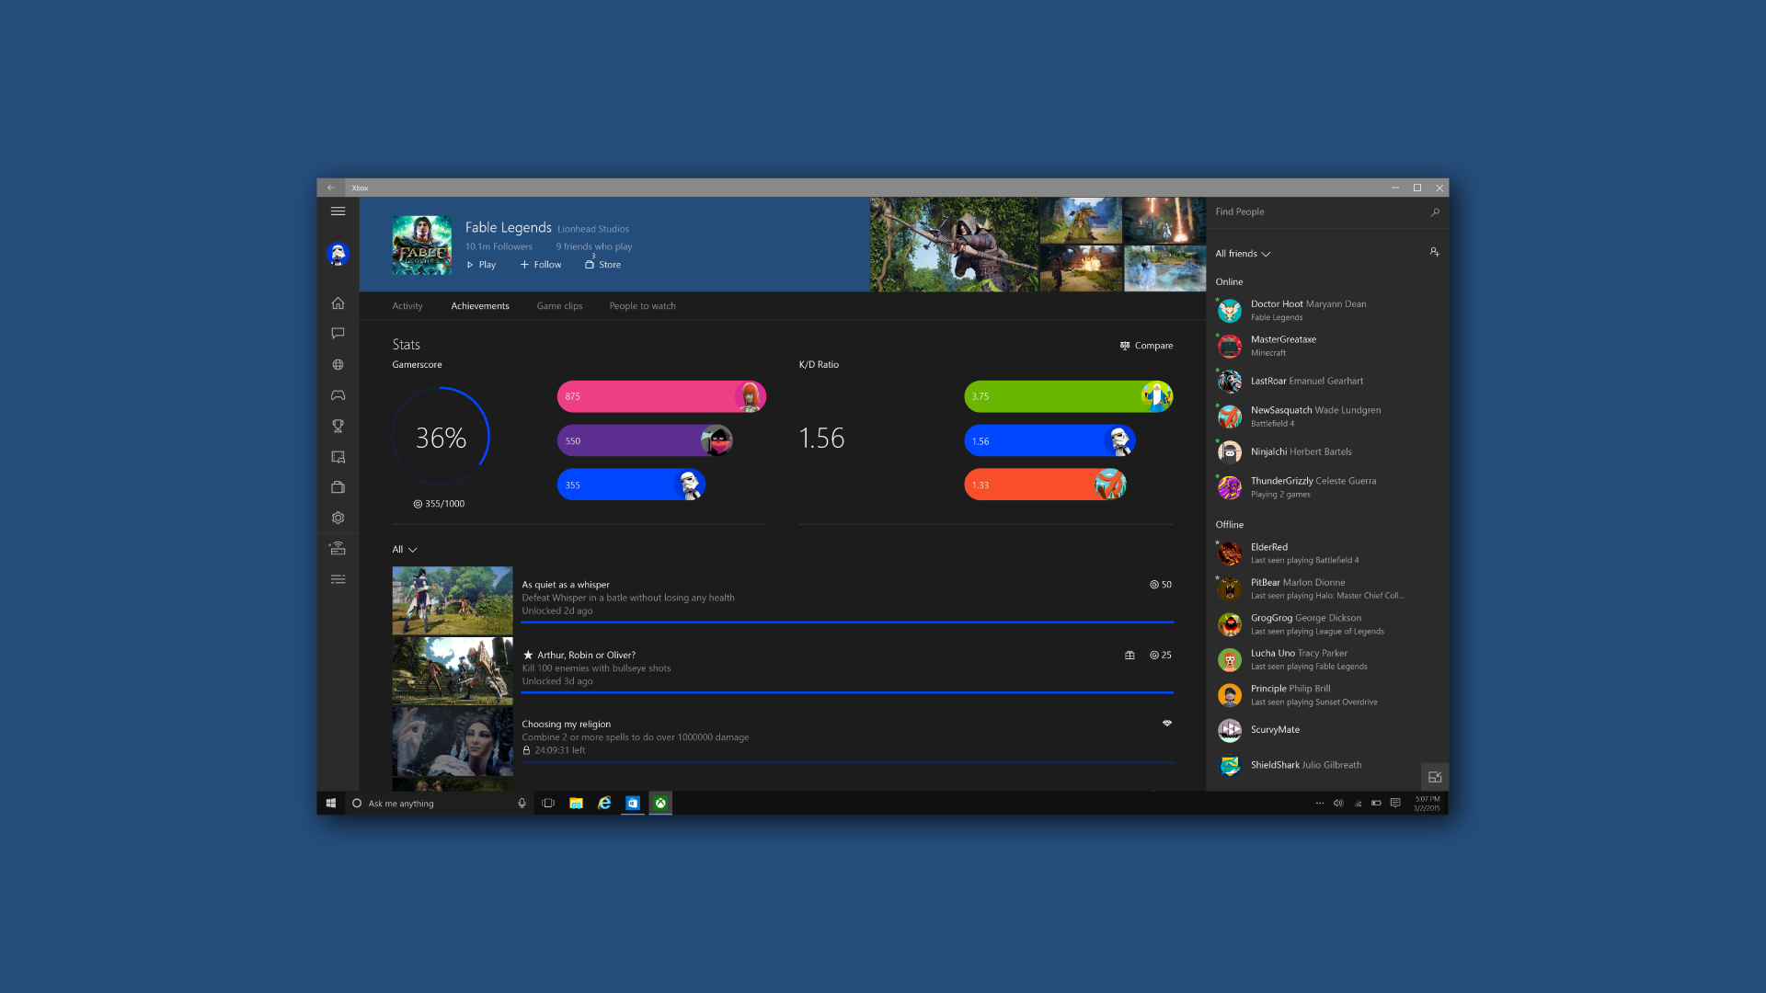Open the Store link under Fable Legends
This screenshot has height=993, width=1766.
pos(603,265)
